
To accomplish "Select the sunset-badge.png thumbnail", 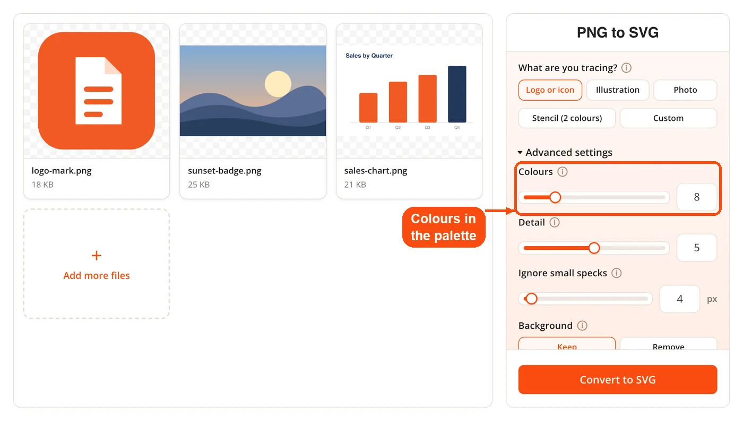I will click(x=253, y=91).
